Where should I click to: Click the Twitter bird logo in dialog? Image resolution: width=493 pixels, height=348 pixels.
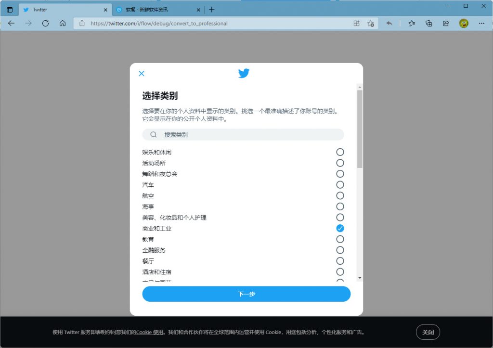pos(244,73)
